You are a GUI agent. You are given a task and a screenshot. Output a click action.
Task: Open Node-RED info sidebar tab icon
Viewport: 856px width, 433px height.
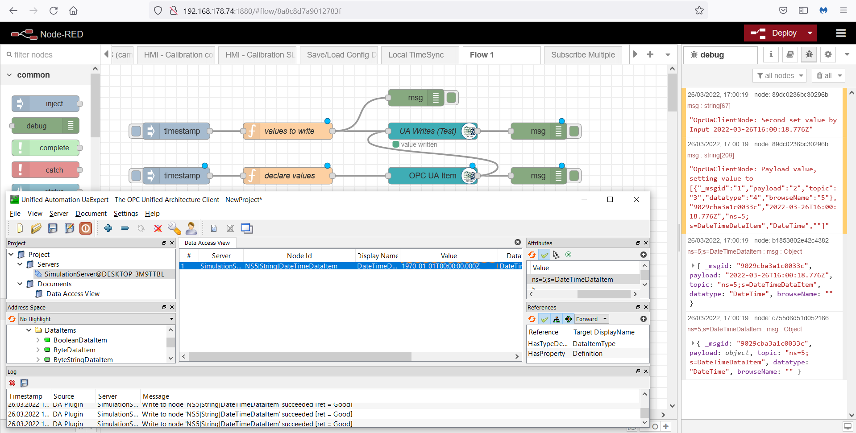(x=771, y=54)
